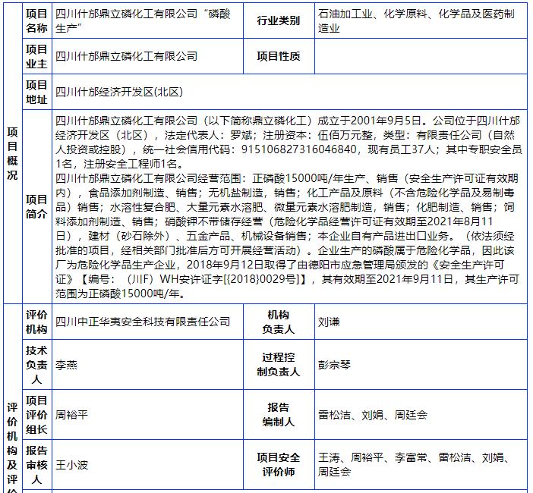The image size is (533, 493).
Task: Click the 评价机构 header cell
Action: click(x=36, y=322)
